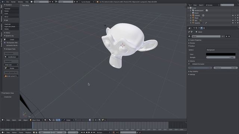Collapse the Transform panel header
This screenshot has height=134, width=239.
coord(9,5)
